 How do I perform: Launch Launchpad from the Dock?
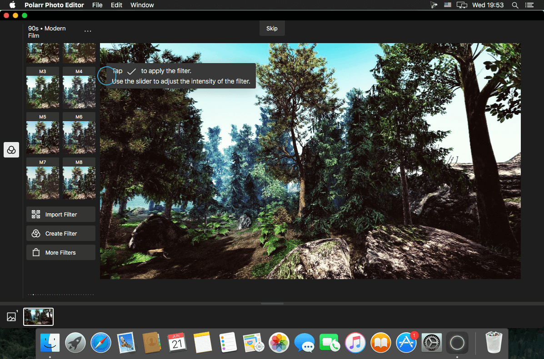[75, 343]
